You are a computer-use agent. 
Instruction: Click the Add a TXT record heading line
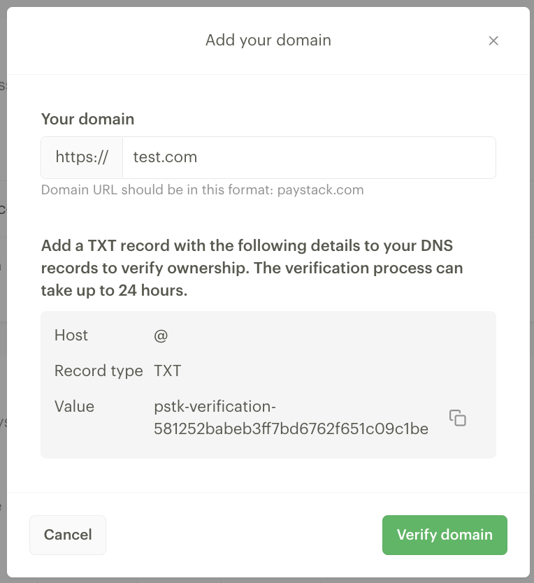point(247,246)
